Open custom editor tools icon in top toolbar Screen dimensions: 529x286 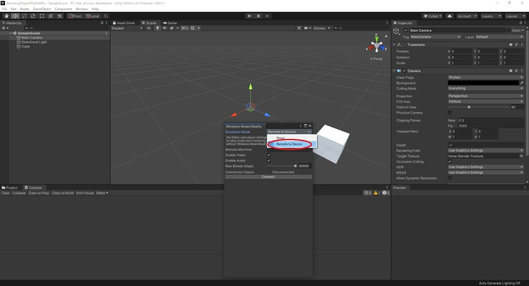click(x=60, y=16)
